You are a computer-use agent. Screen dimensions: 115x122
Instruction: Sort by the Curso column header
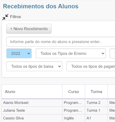[74, 92]
